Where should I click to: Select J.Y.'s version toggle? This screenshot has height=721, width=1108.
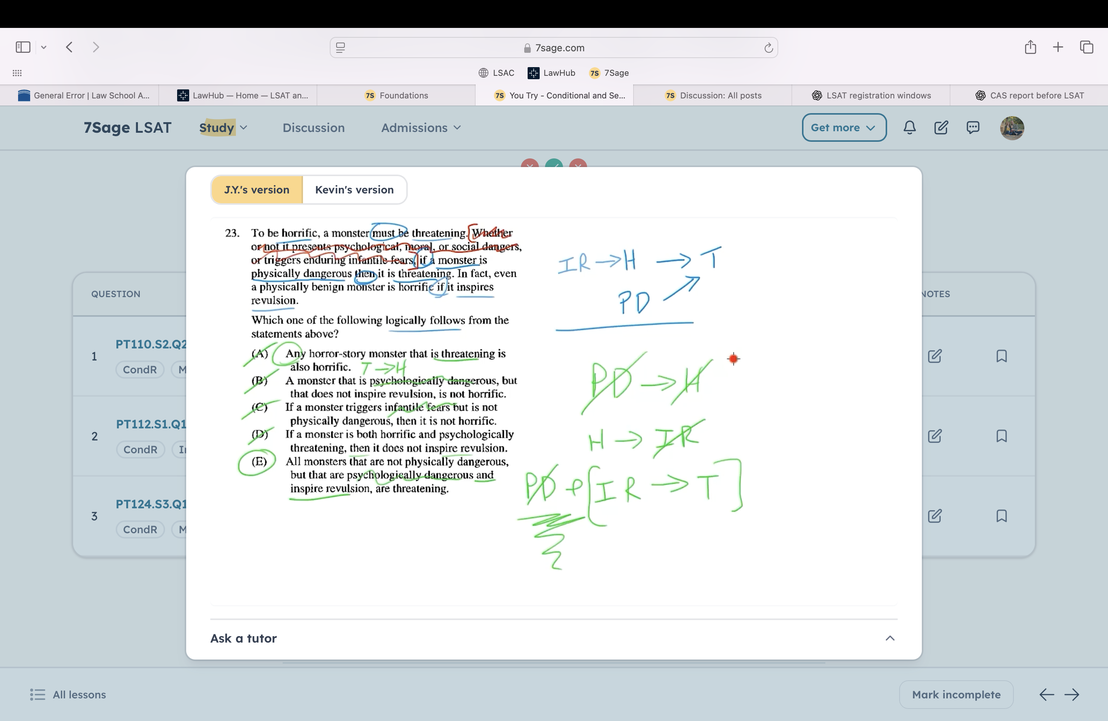(257, 190)
